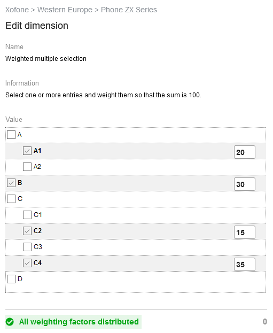Screen dimensions: 273x333
Task: Focus the C2 weight field showing 15
Action: 245,233
